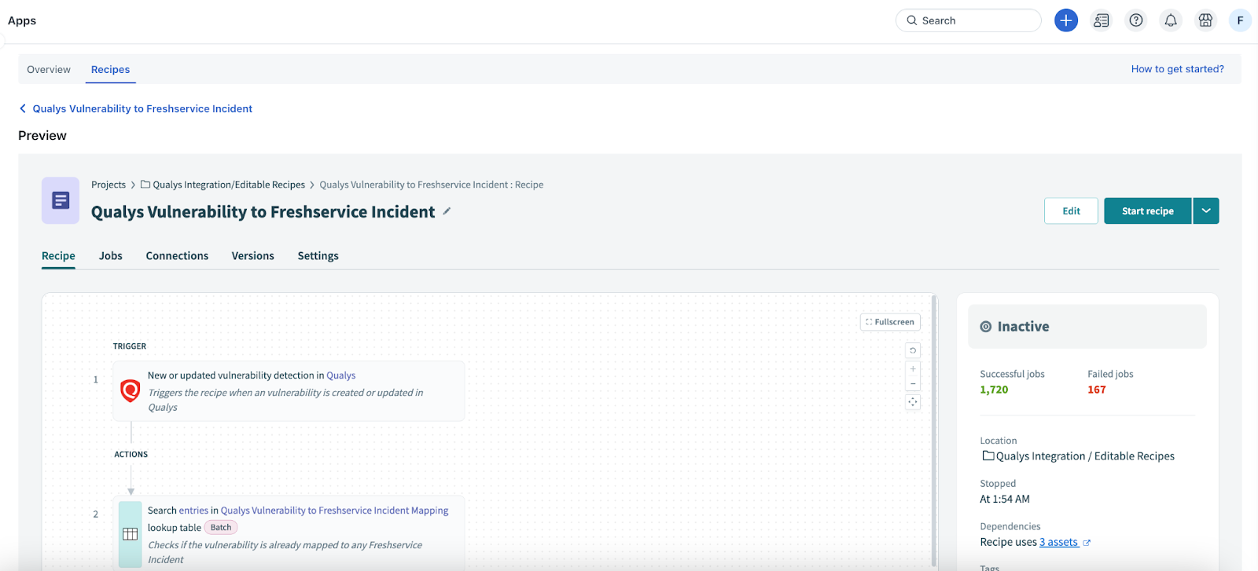Switch to the Overview tab
Screen dimensions: 1258x571
tap(49, 69)
